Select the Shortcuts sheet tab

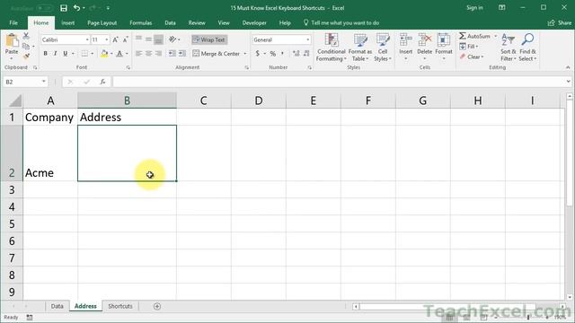(120, 306)
